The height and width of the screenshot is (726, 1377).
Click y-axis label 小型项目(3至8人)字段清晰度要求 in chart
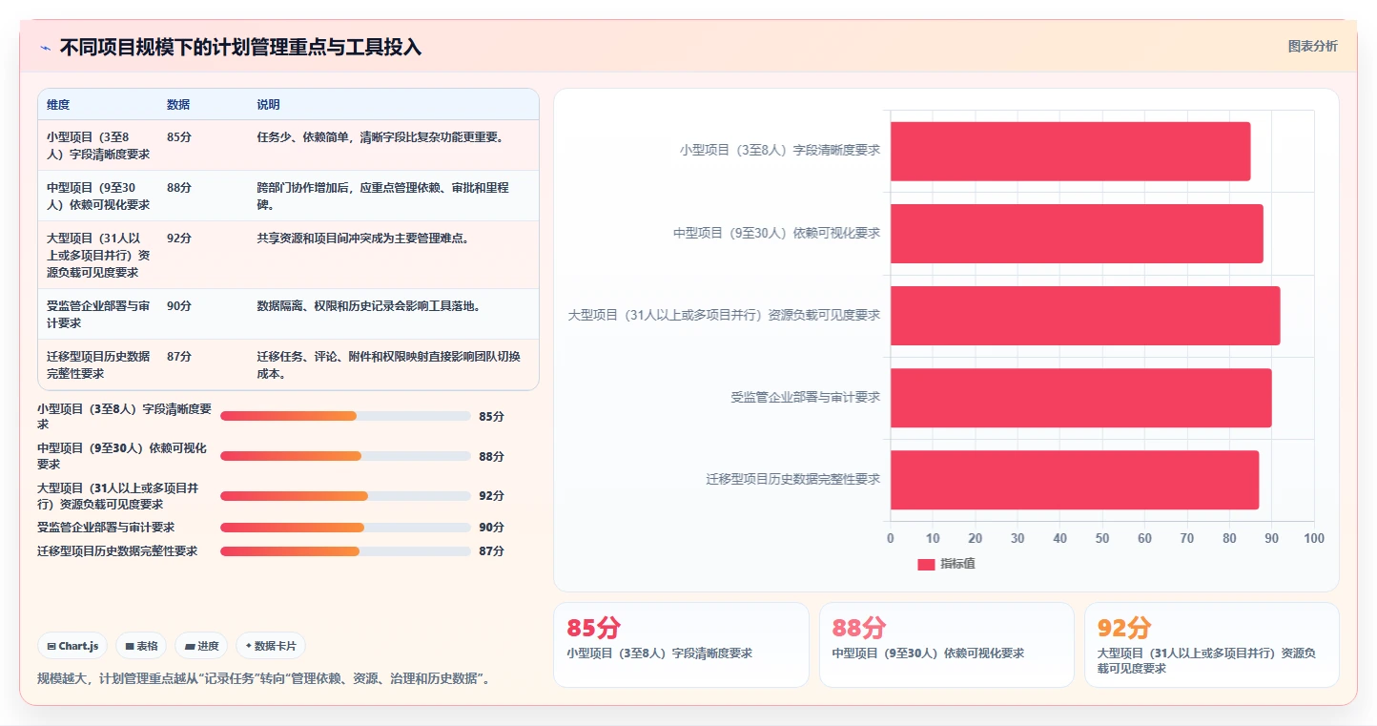pyautogui.click(x=779, y=151)
